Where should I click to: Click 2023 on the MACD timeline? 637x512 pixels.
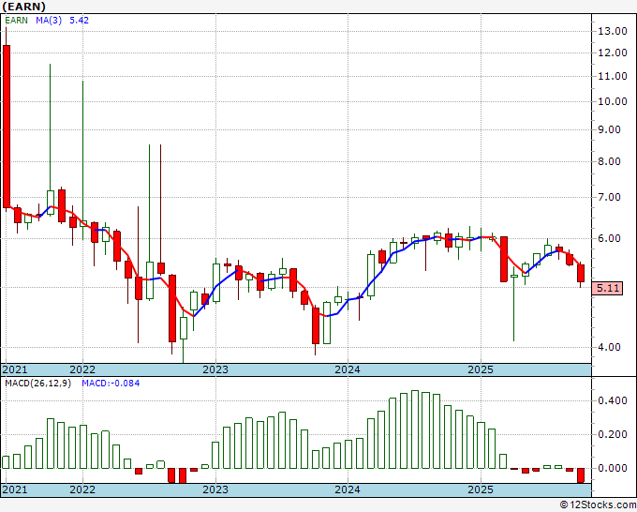click(215, 489)
